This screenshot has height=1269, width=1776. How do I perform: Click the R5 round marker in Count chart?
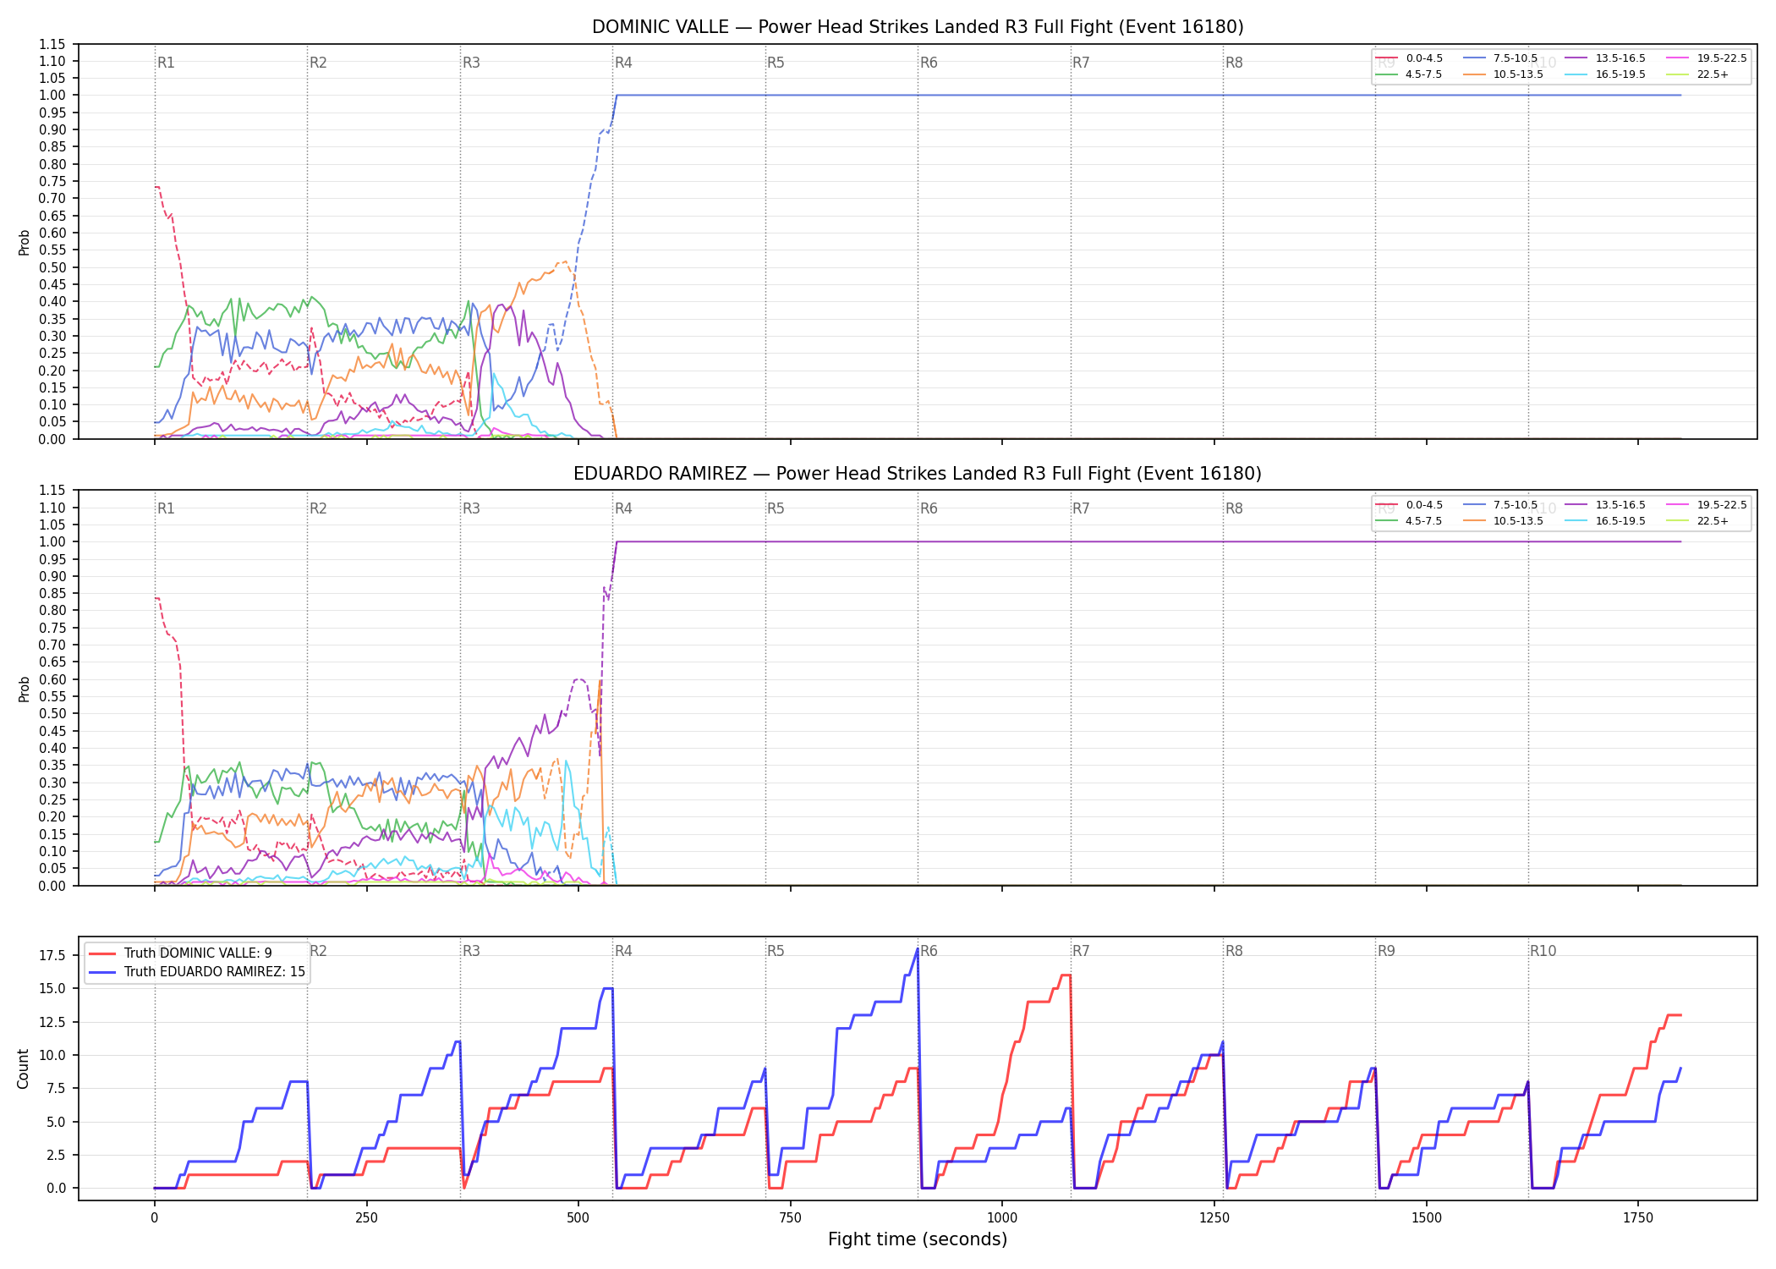pos(776,951)
